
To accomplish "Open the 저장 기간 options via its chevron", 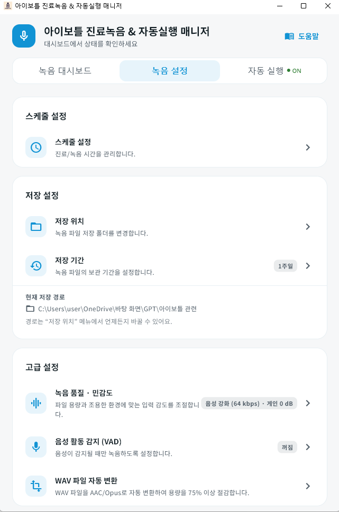I will 308,266.
